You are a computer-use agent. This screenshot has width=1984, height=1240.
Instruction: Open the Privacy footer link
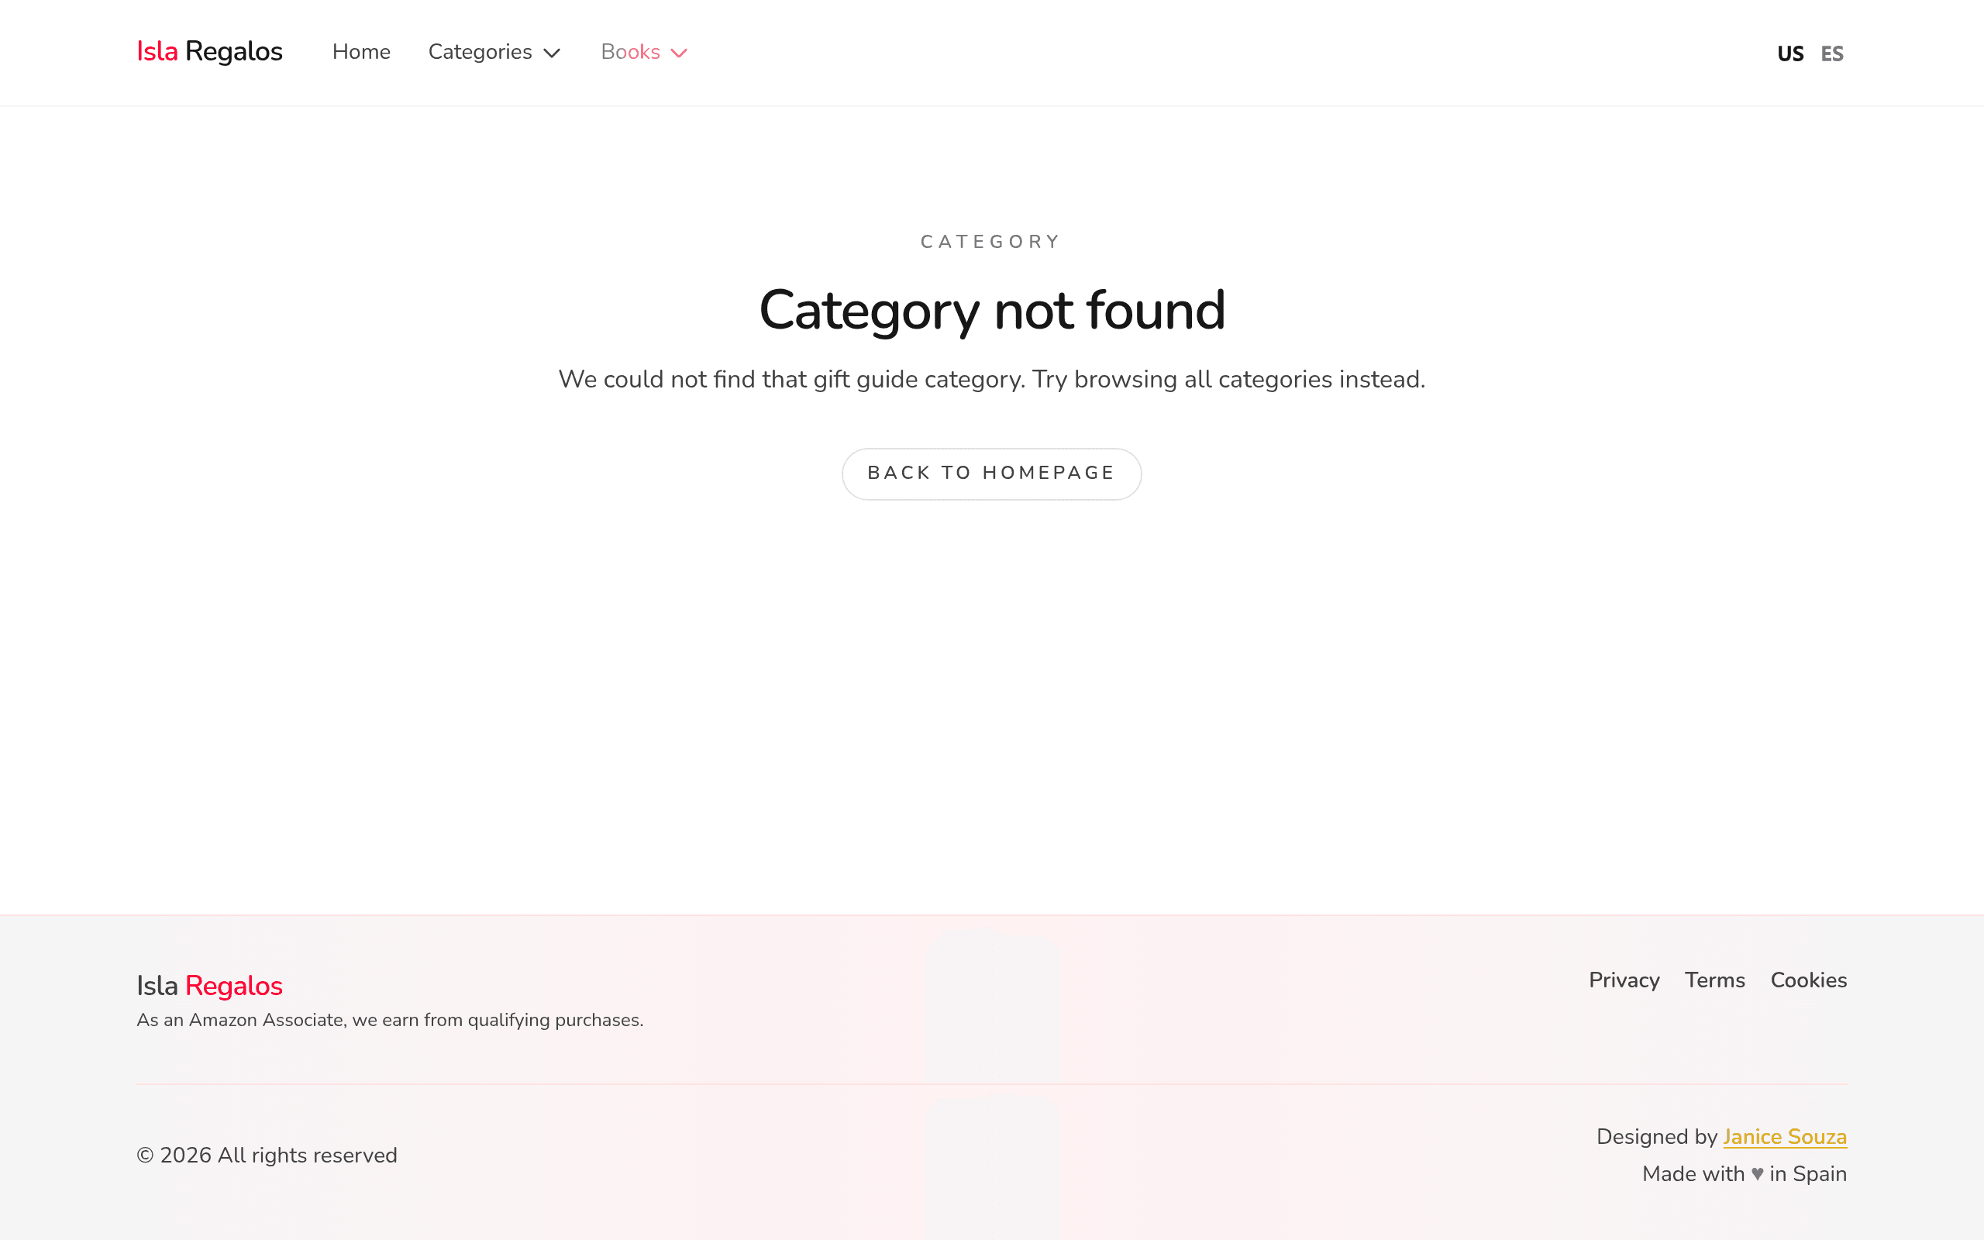coord(1624,980)
